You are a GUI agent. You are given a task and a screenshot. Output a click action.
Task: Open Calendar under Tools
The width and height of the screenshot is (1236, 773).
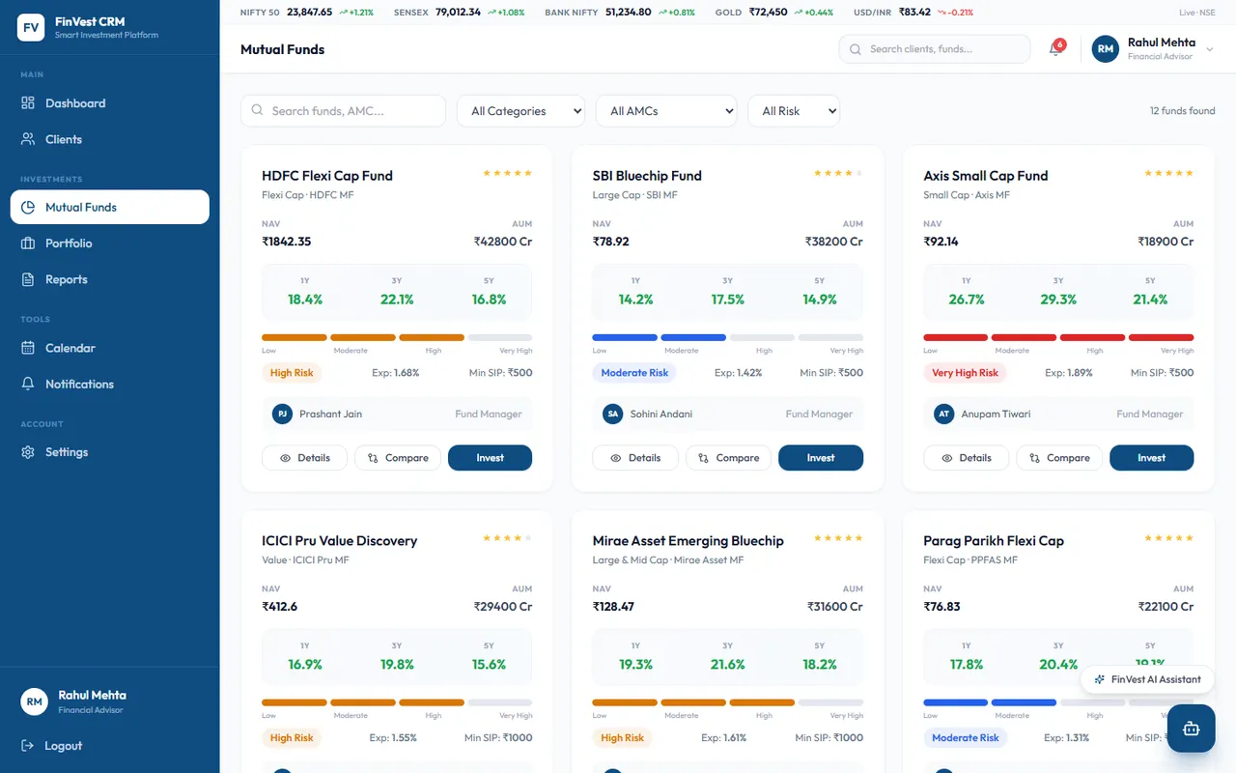coord(110,348)
